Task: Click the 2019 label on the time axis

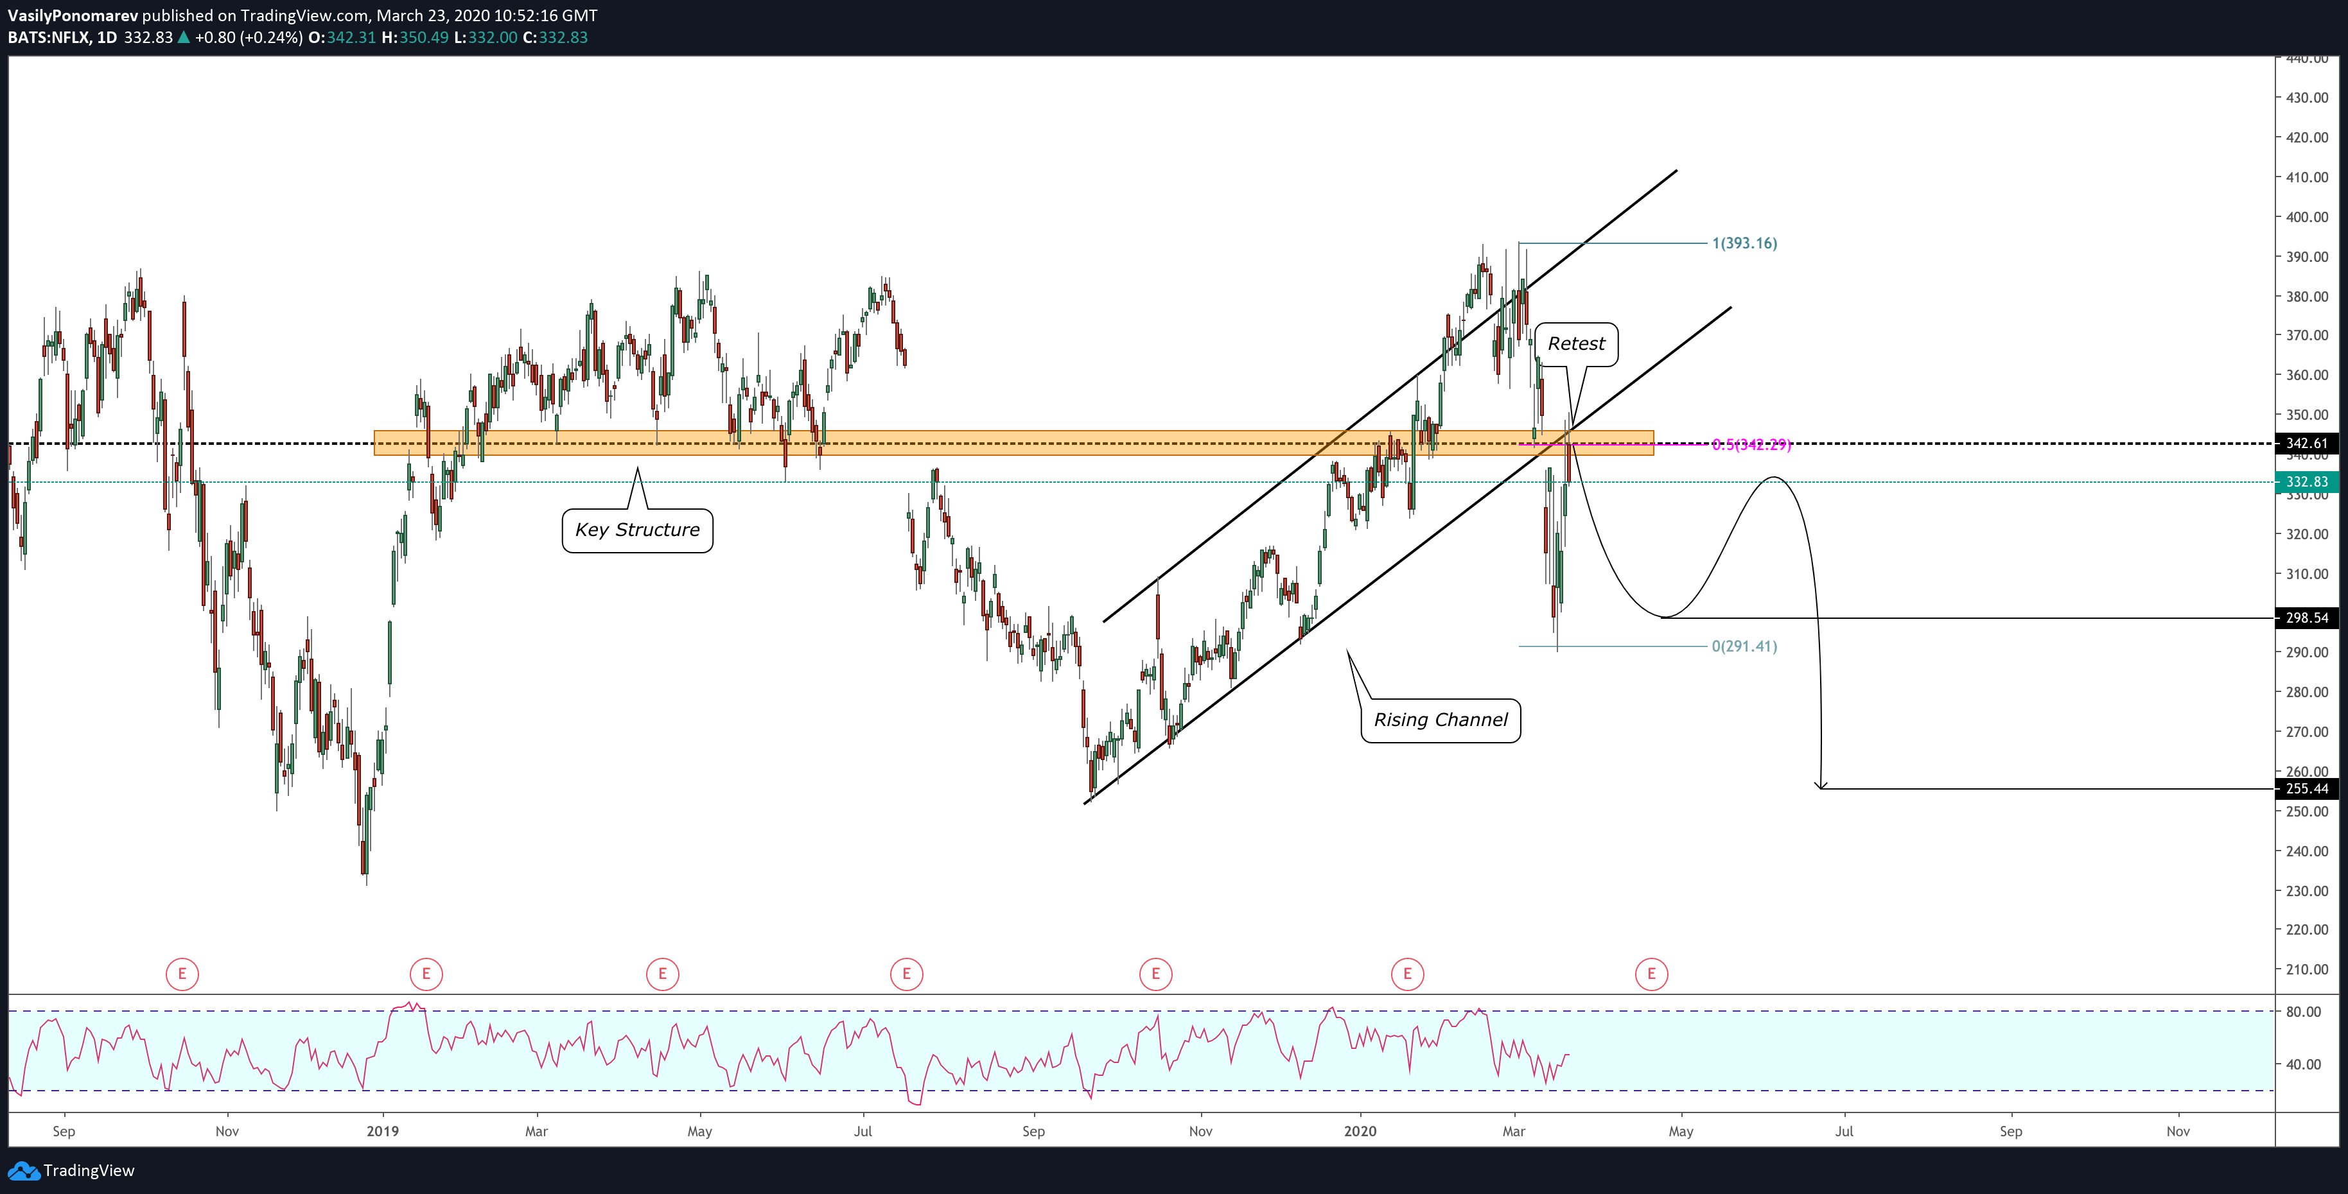Action: point(383,1131)
